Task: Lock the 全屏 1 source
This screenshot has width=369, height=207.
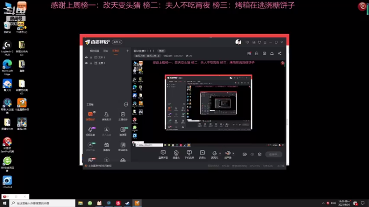Action: coord(91,63)
